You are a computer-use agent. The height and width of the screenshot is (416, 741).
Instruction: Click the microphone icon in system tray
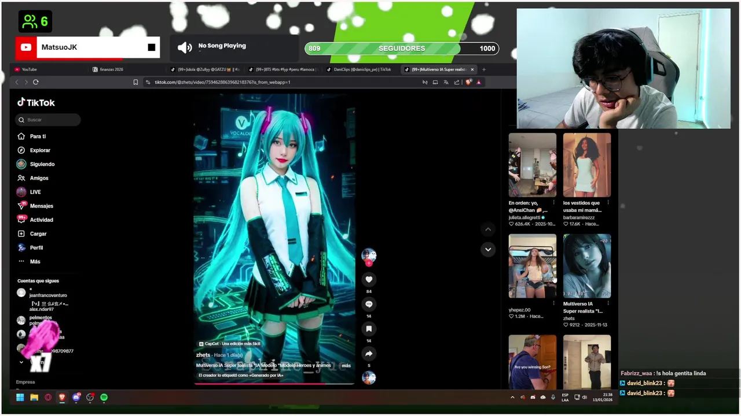pos(553,398)
